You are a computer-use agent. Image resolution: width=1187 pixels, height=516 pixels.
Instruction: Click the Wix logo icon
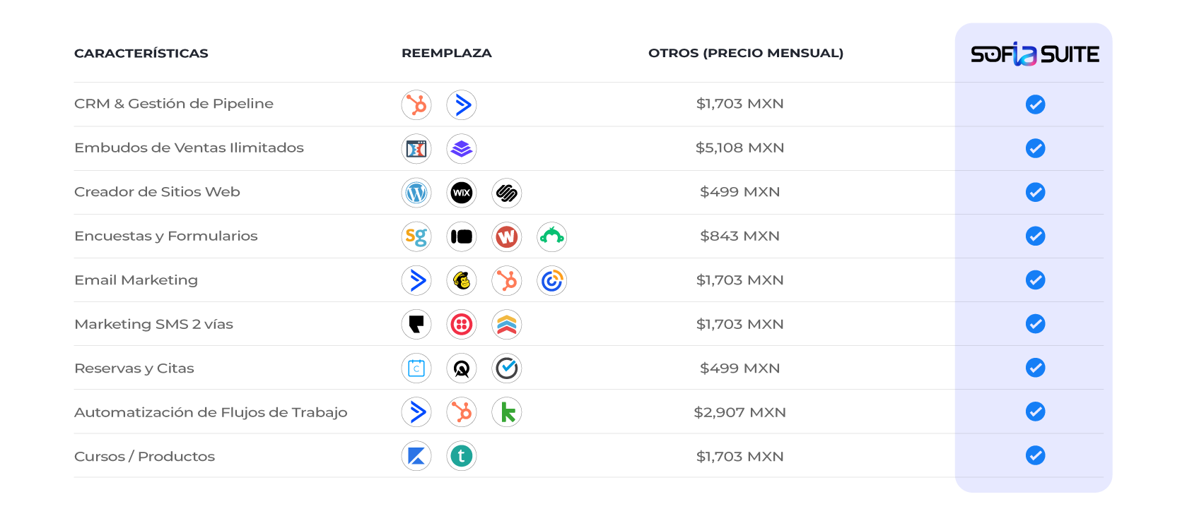point(462,193)
